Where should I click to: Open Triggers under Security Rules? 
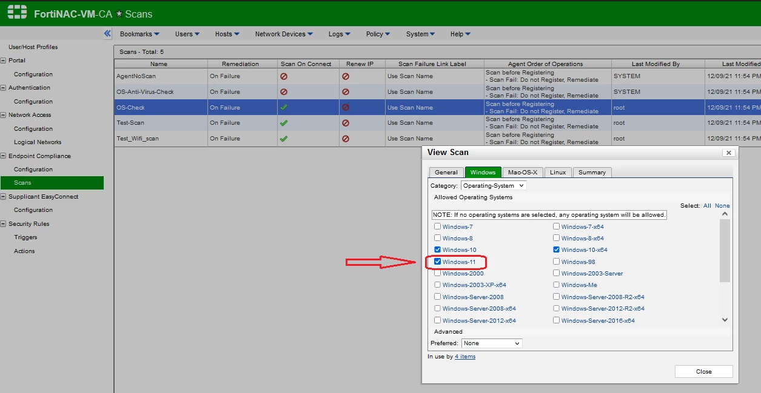[25, 237]
